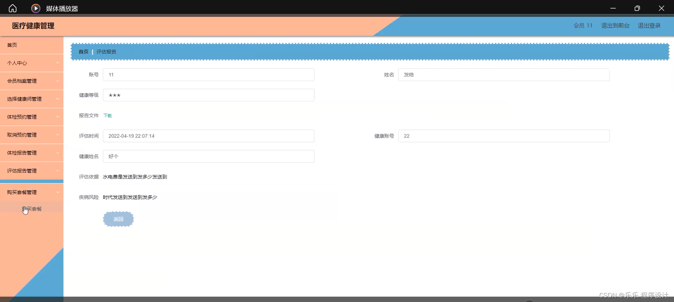The image size is (674, 302).
Task: Collapse the chevron next to 购买套餐管理
Action: point(58,192)
